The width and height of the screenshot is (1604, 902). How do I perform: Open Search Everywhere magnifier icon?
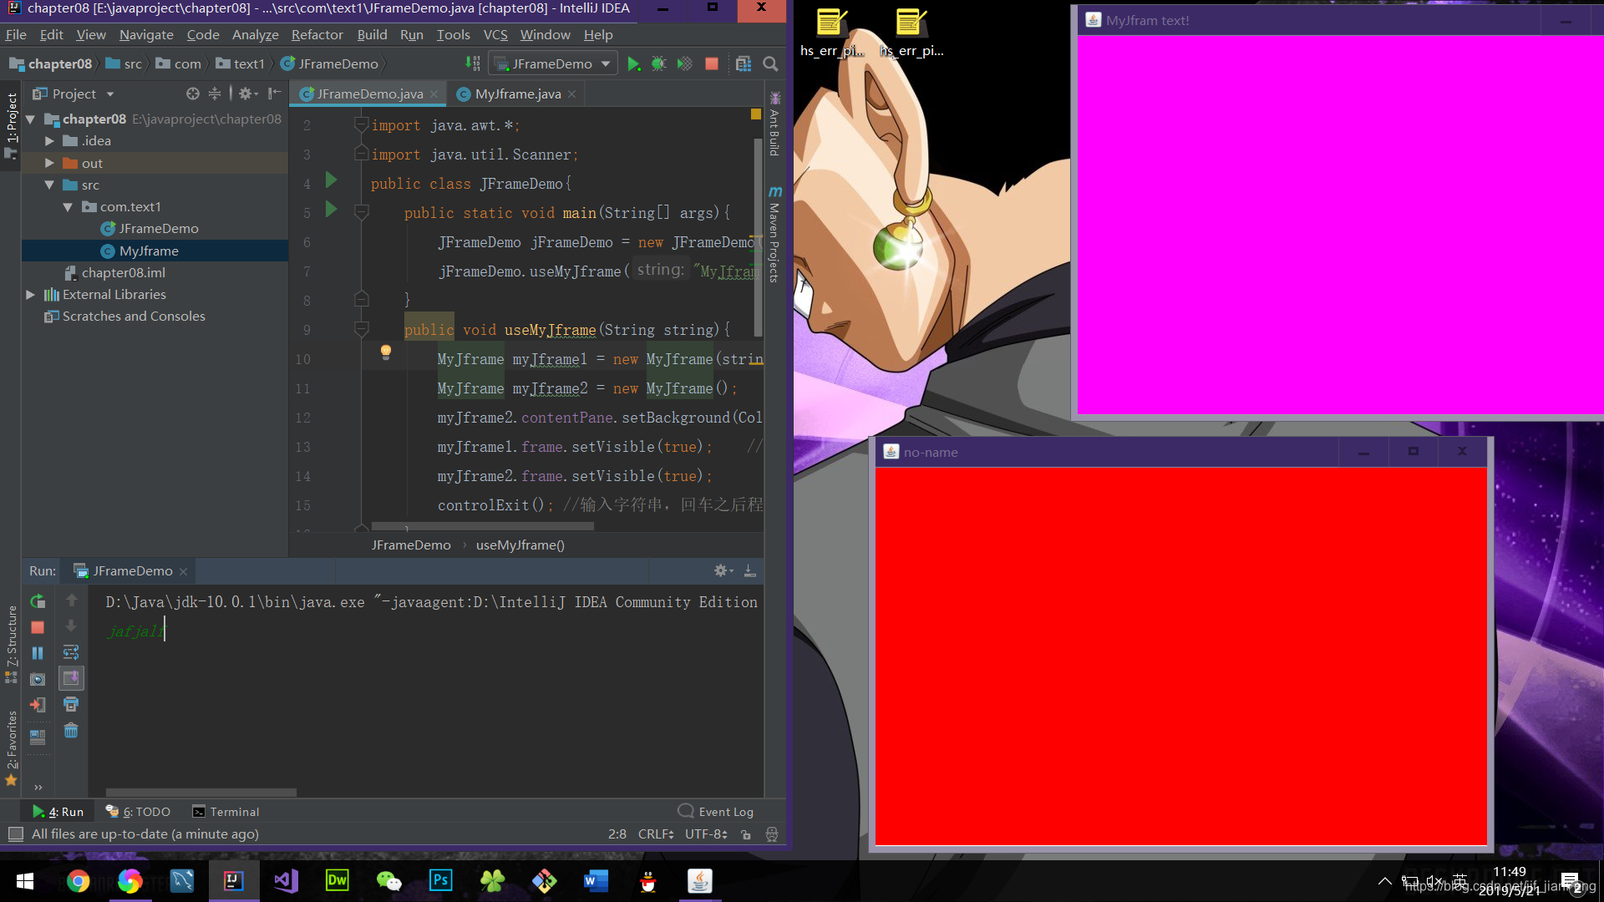pos(770,64)
